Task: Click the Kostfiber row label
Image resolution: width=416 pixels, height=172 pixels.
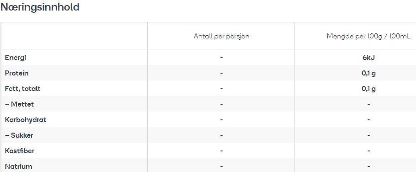Action: coord(19,151)
